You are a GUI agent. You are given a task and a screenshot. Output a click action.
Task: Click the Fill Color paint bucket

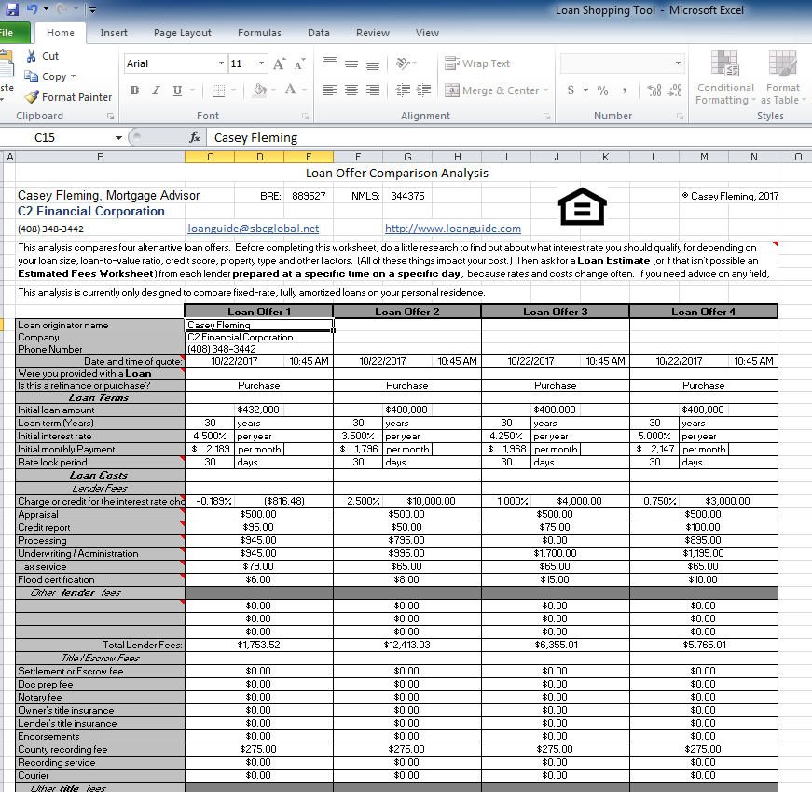point(259,90)
